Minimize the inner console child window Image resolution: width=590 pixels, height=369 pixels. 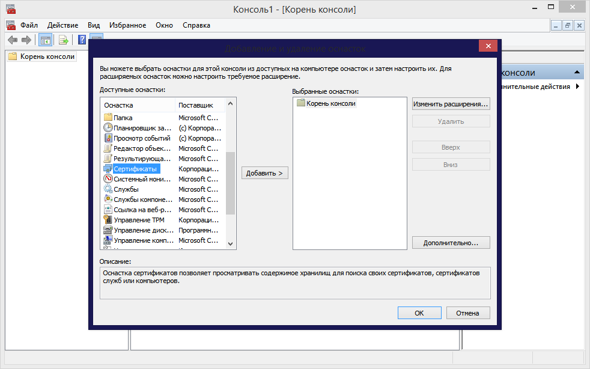pos(556,25)
